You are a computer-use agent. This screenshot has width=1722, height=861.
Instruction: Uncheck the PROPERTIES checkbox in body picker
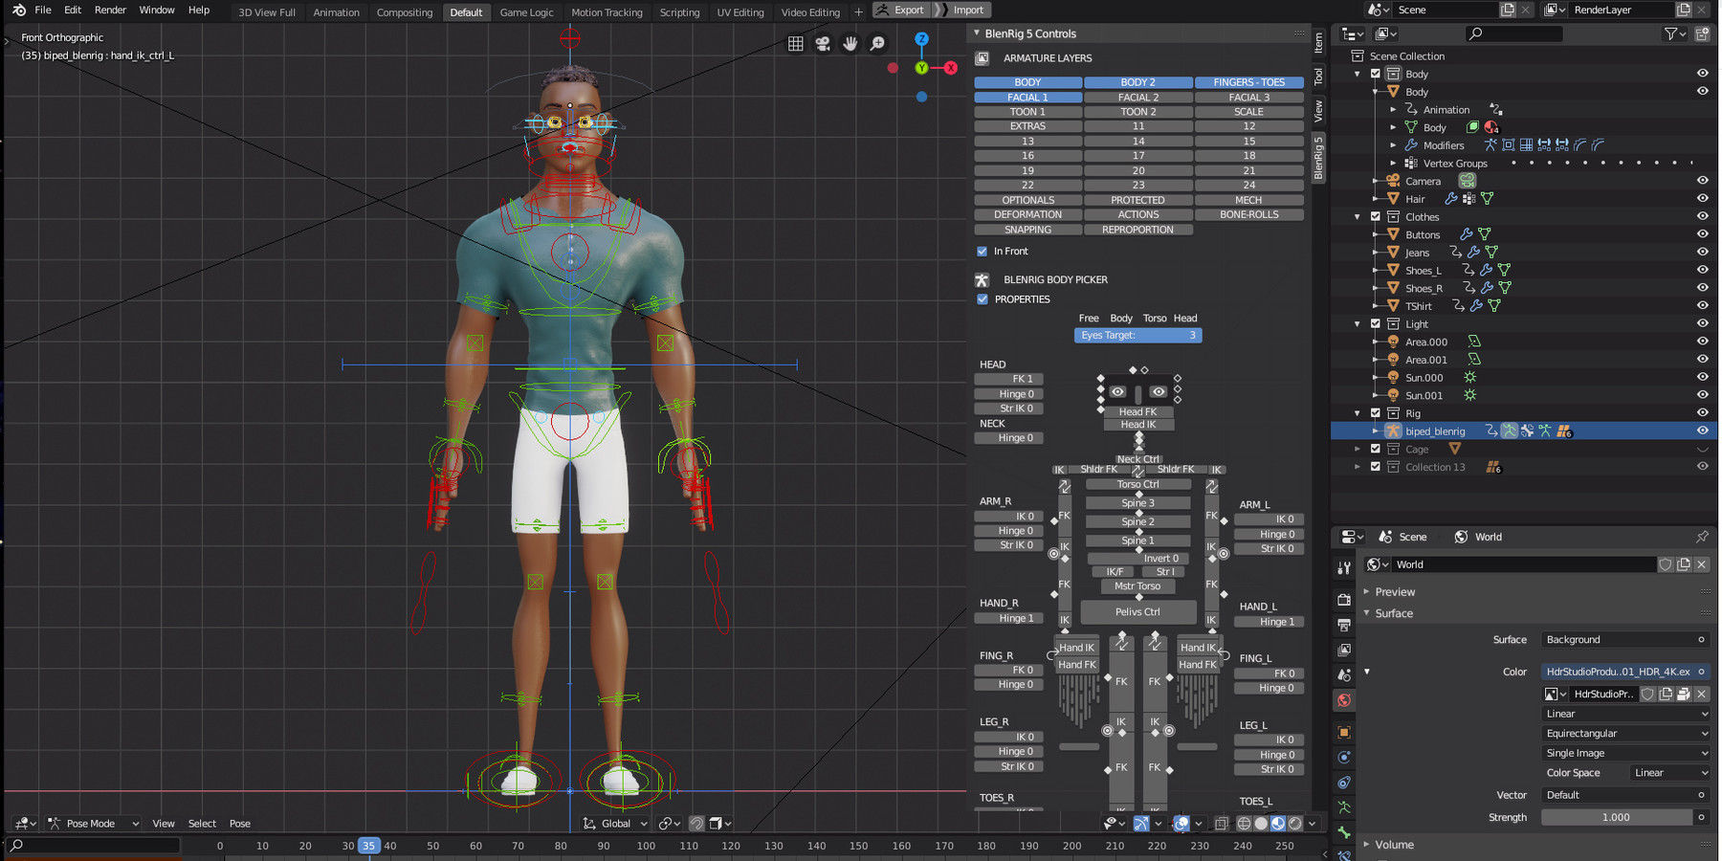(x=982, y=299)
